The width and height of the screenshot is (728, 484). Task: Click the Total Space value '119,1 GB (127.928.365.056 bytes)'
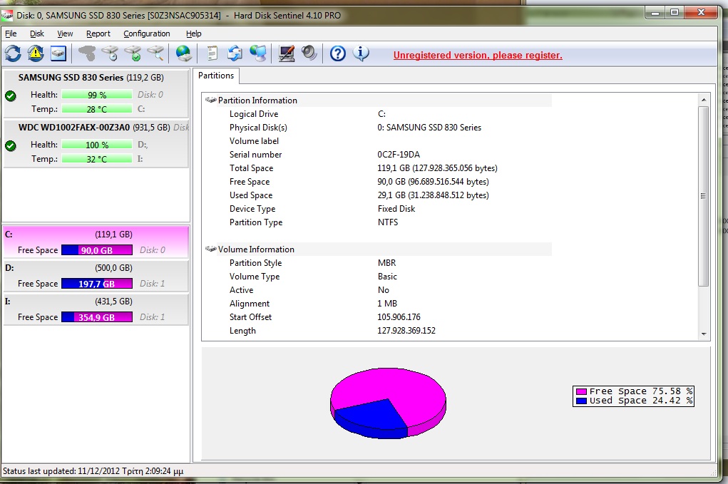click(x=437, y=168)
